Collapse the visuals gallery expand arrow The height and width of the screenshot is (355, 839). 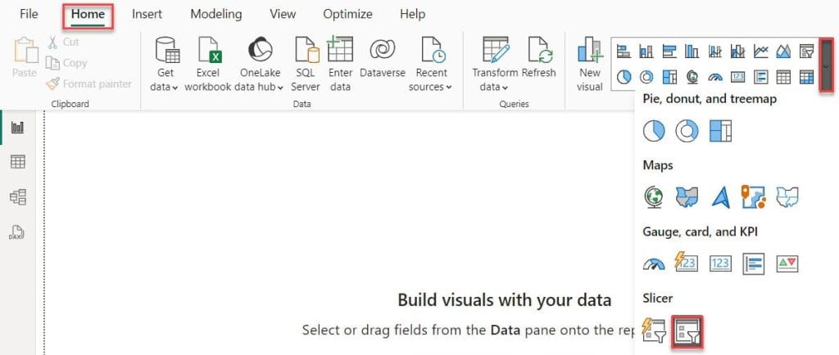coord(827,65)
